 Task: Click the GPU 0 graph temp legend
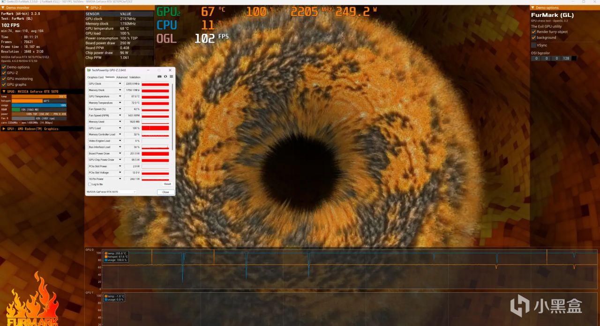116,253
